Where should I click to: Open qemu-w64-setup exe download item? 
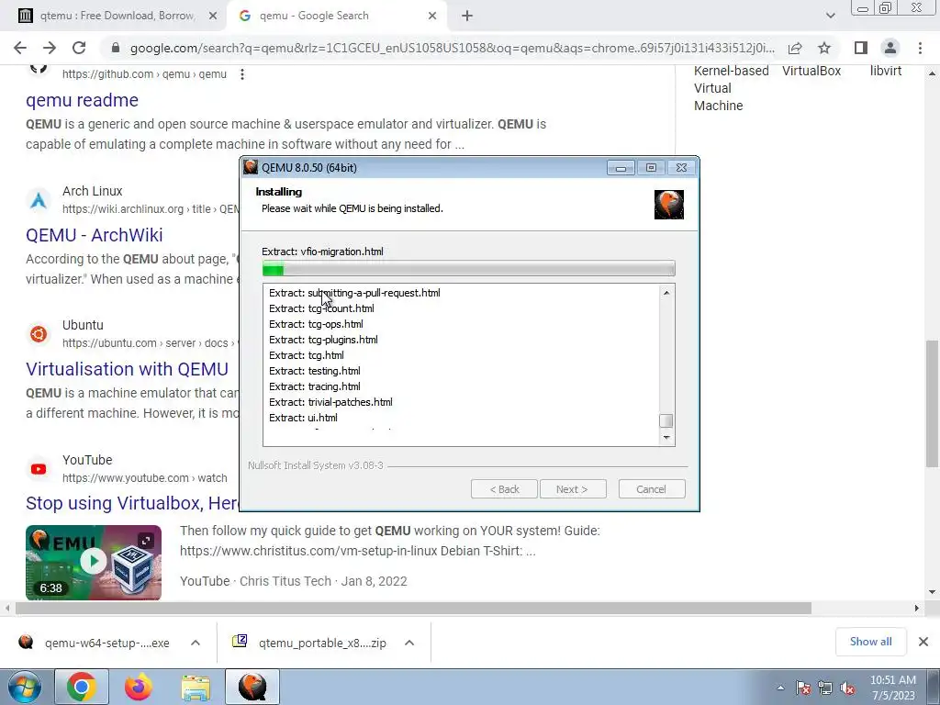[x=95, y=643]
